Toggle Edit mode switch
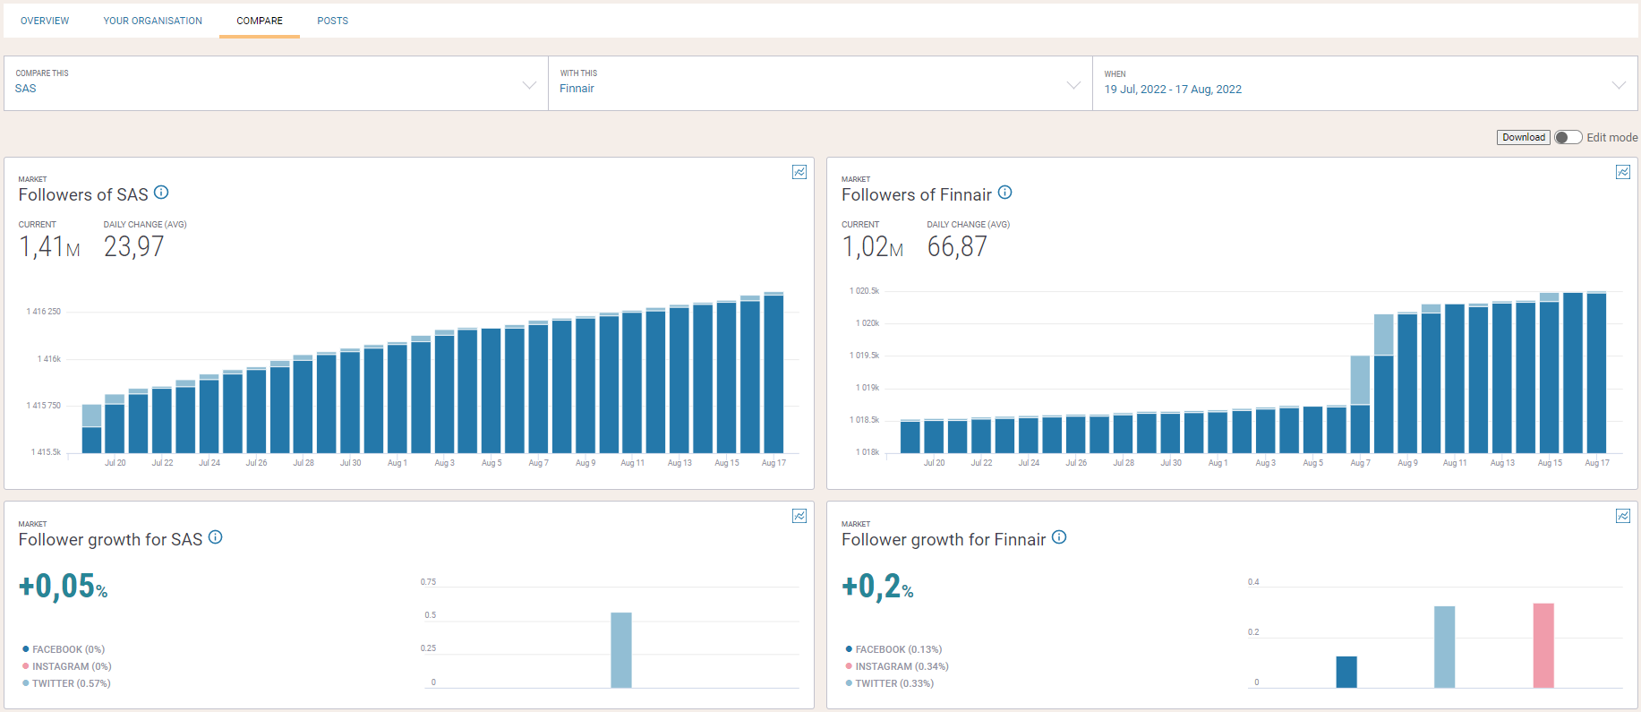 pos(1568,137)
